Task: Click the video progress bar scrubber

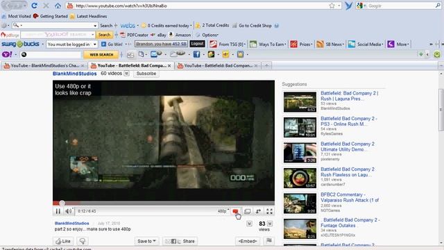Action: tap(62, 203)
